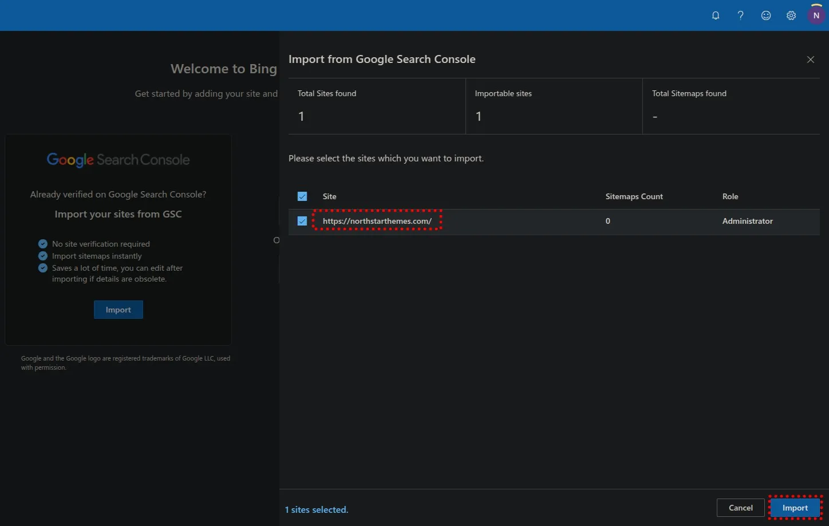The image size is (829, 526).
Task: Click the Importable sites label
Action: pyautogui.click(x=503, y=93)
